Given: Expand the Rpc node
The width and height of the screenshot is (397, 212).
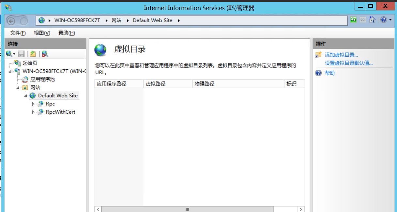Looking at the screenshot, I should point(33,104).
